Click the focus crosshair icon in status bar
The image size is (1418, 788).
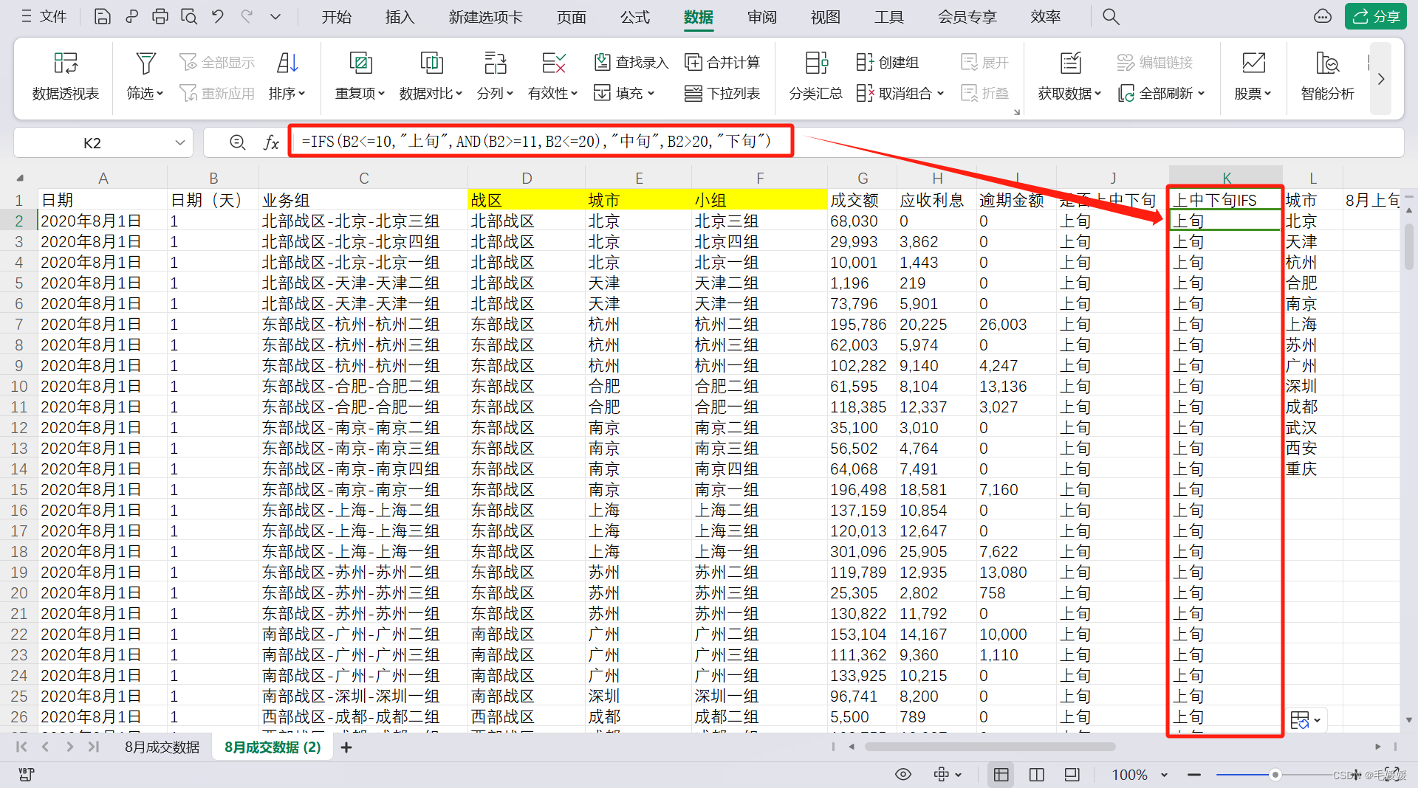[941, 774]
